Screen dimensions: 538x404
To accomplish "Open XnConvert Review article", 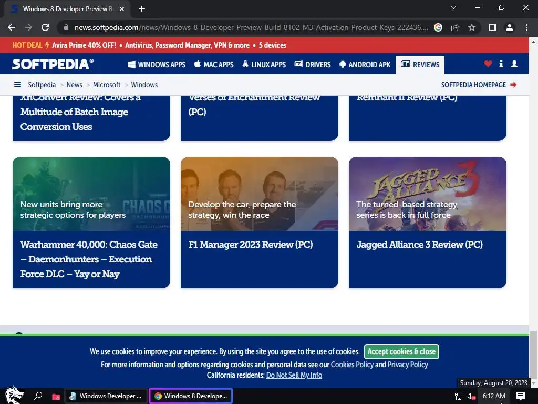I will click(x=80, y=112).
